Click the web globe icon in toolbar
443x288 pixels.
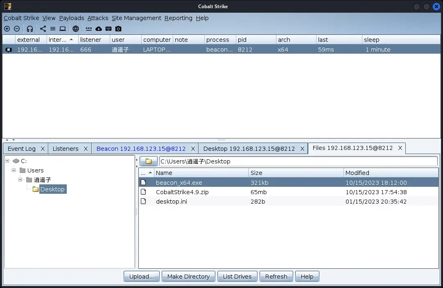coord(76,29)
